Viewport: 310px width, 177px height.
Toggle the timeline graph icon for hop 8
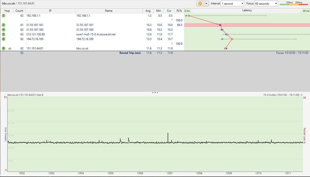coord(10,48)
